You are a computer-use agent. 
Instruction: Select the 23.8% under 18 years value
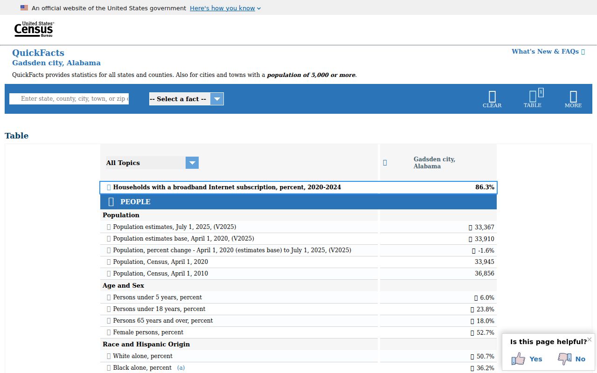486,310
